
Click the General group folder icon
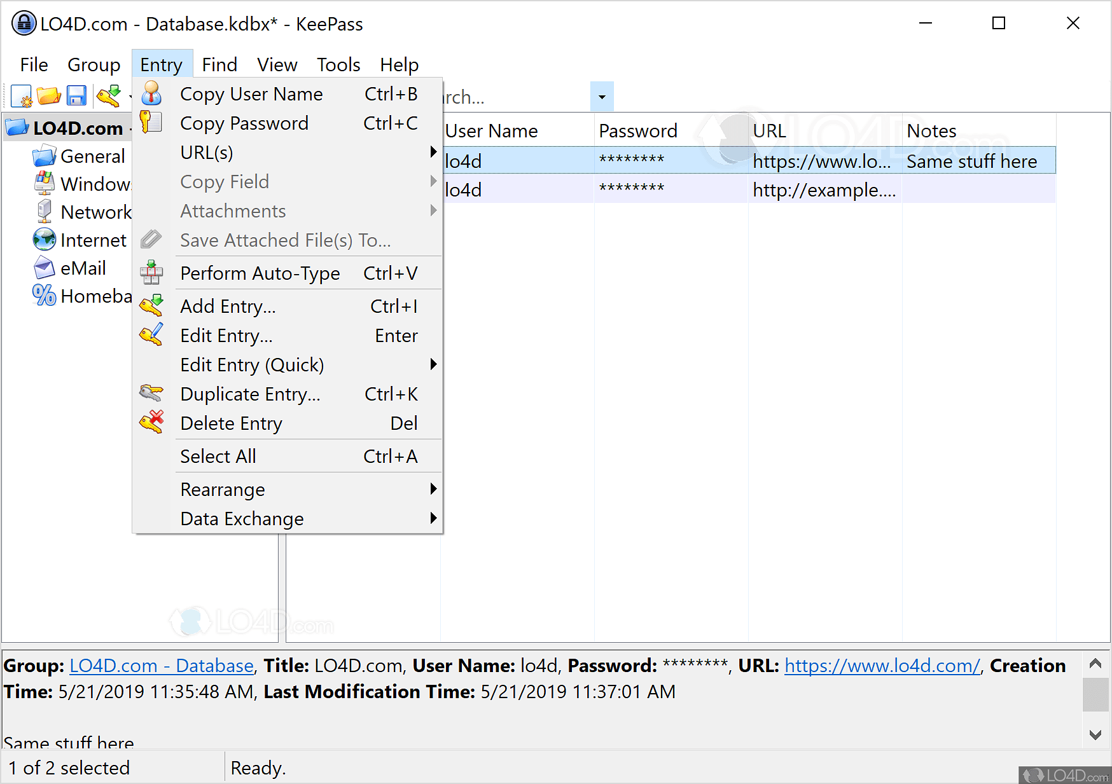click(x=44, y=156)
